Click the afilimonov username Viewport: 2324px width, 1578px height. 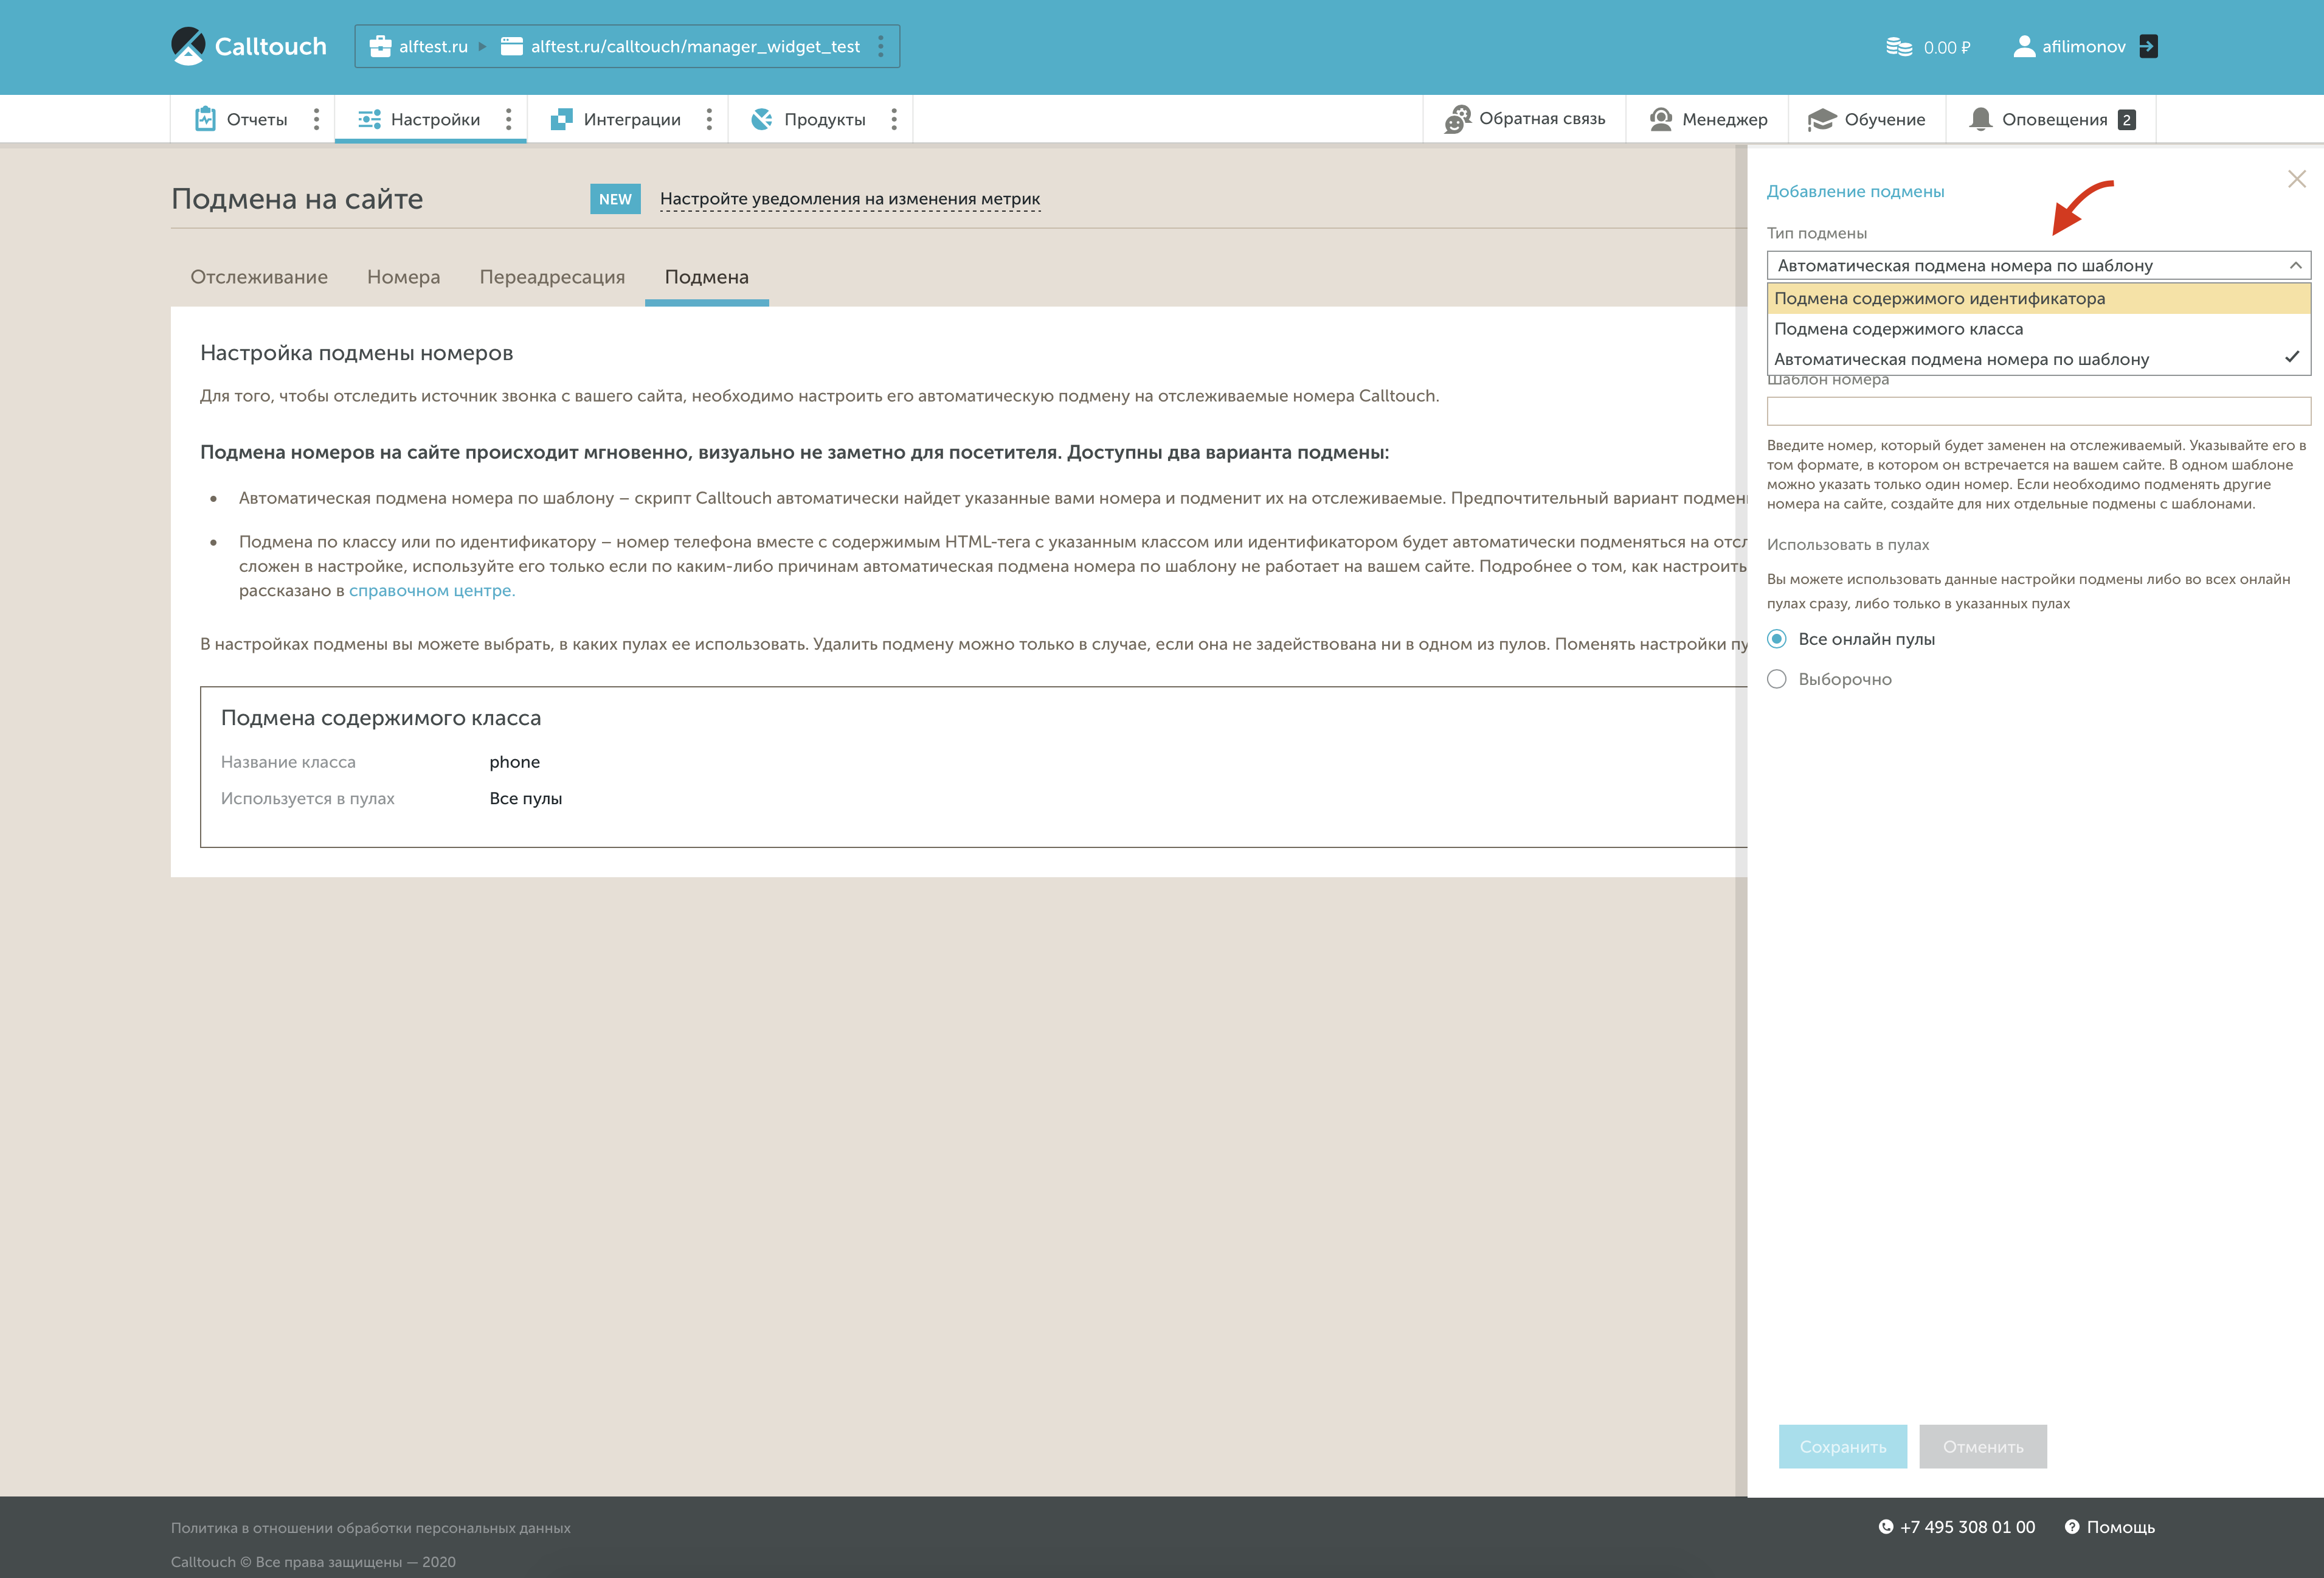coord(2084,47)
